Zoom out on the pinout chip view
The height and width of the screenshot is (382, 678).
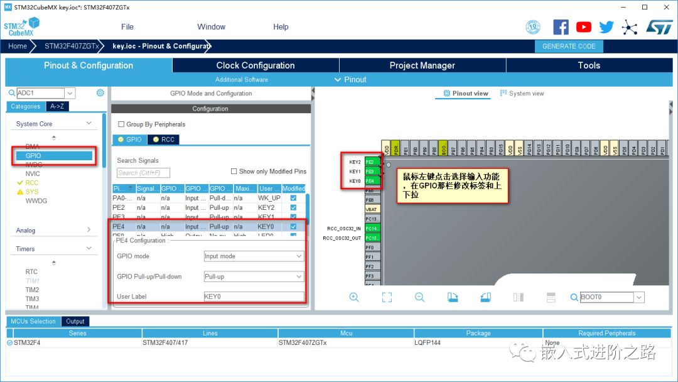tap(419, 297)
